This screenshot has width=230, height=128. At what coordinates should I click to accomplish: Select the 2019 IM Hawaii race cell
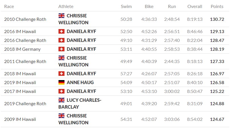[x=20, y=82]
